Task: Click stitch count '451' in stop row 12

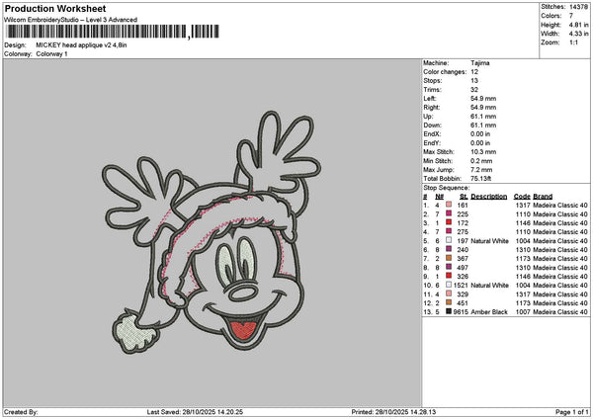Action: [x=463, y=303]
